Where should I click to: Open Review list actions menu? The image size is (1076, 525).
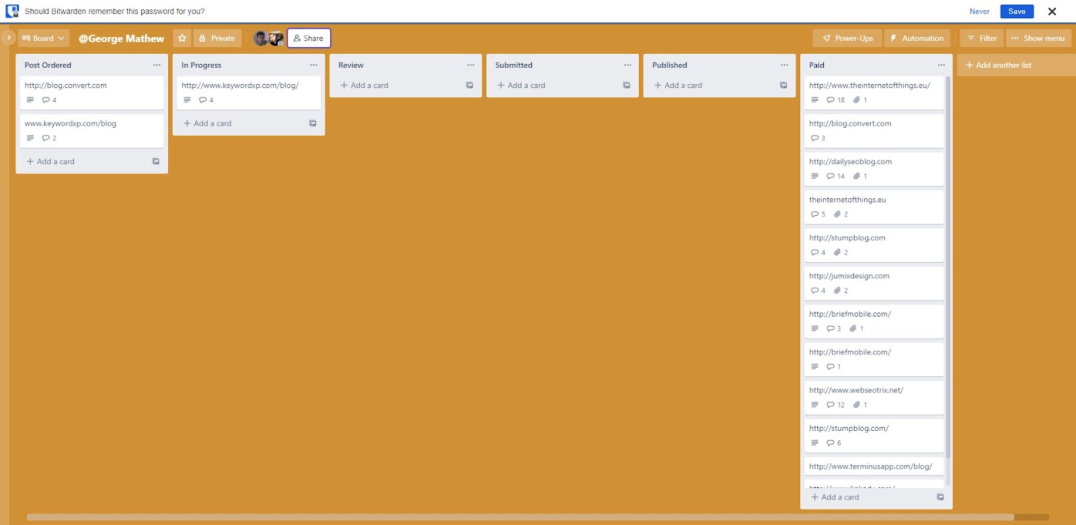pos(471,65)
